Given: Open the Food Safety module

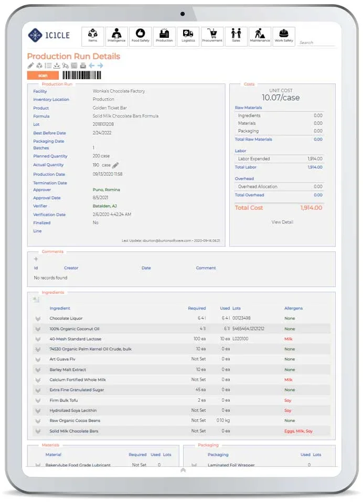Looking at the screenshot, I should (140, 36).
